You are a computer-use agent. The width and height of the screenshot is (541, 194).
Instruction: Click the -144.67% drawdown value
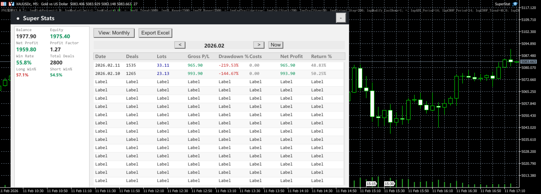[x=228, y=73]
